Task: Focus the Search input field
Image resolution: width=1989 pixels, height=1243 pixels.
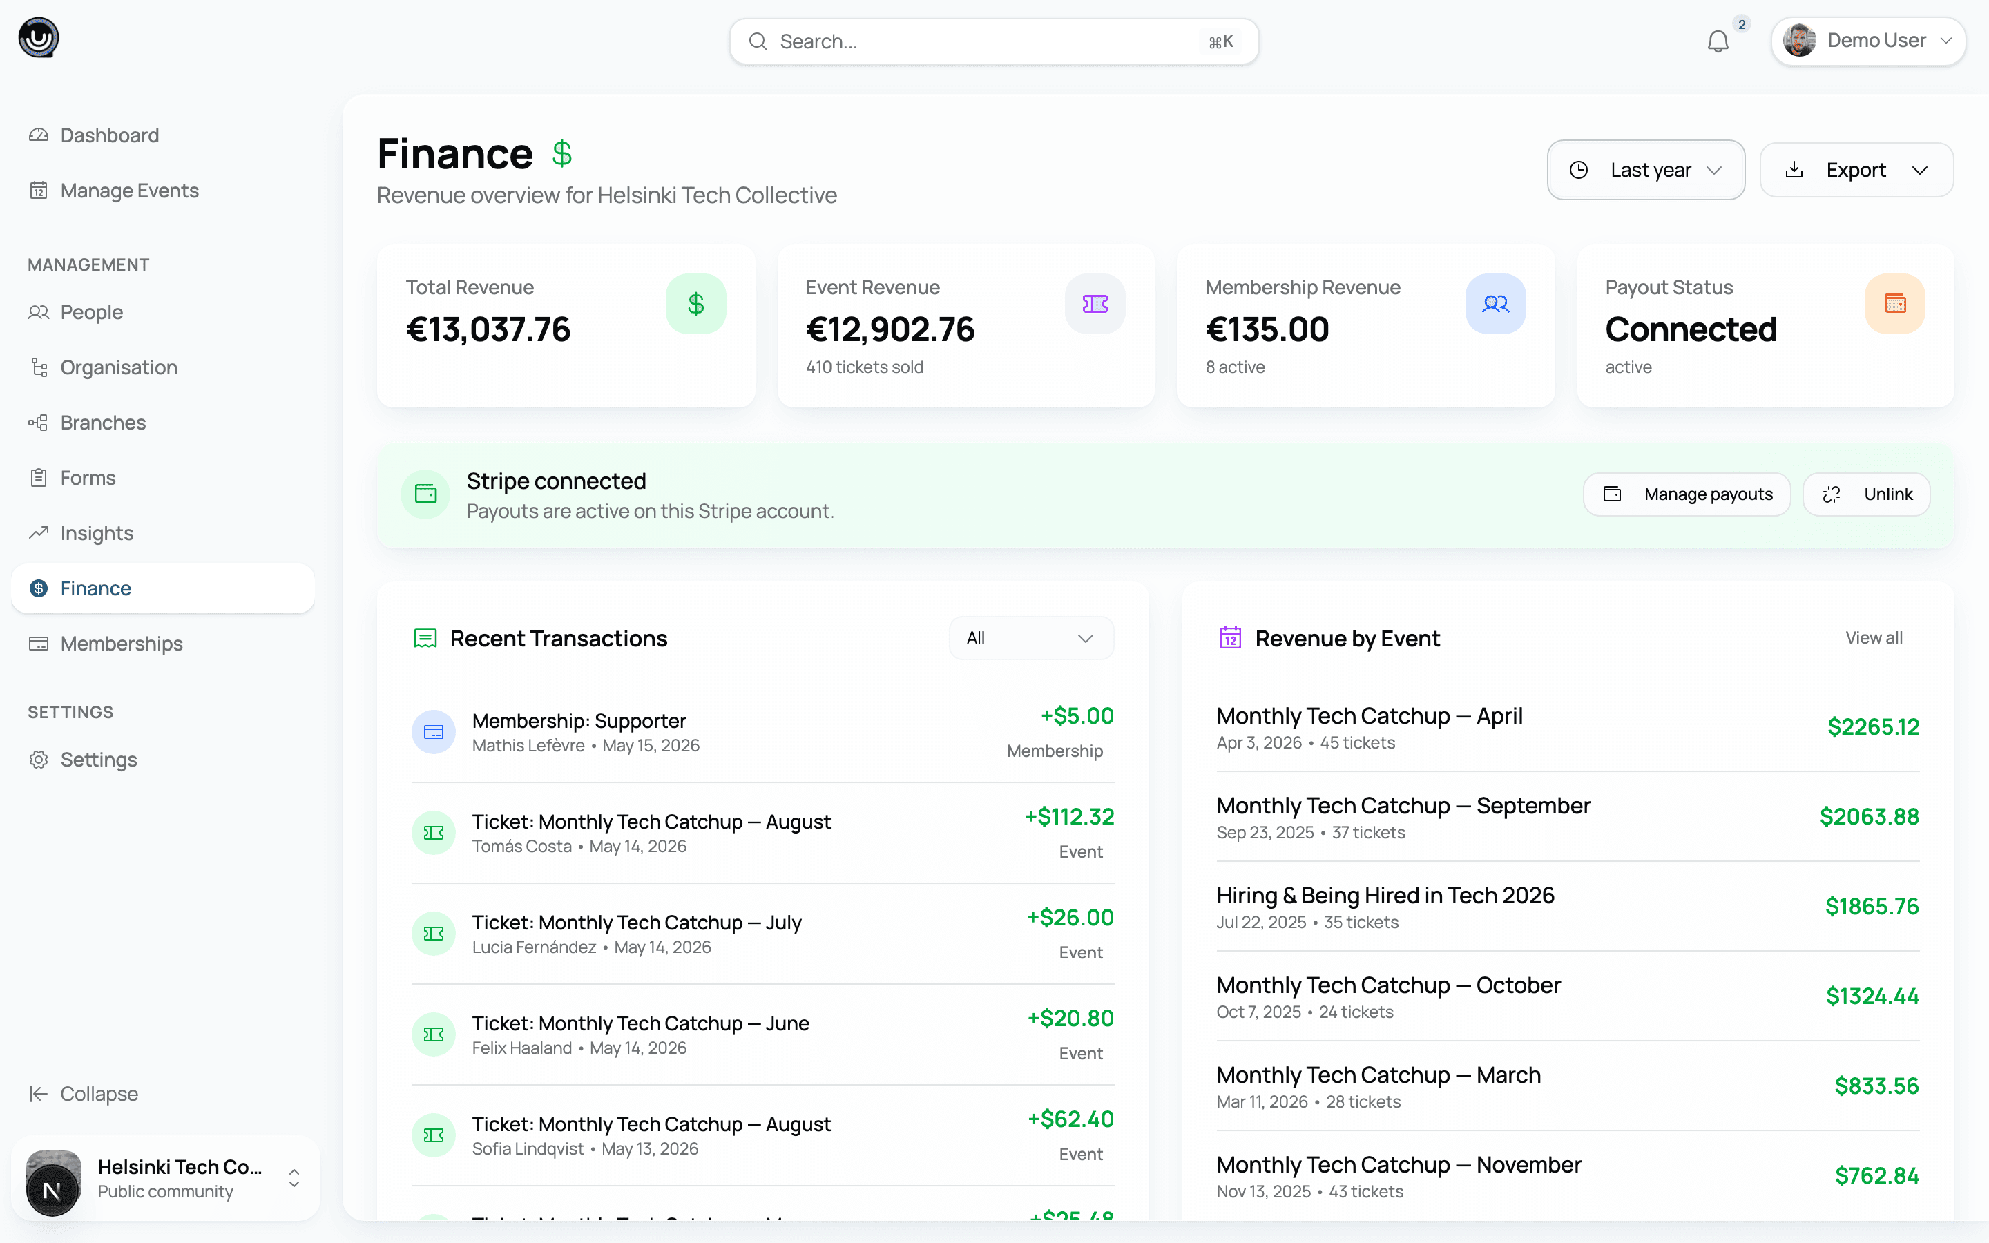Action: coord(994,41)
